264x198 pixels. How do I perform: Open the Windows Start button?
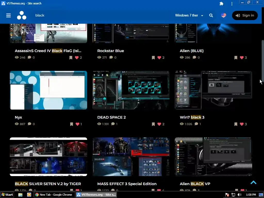(x=7, y=195)
